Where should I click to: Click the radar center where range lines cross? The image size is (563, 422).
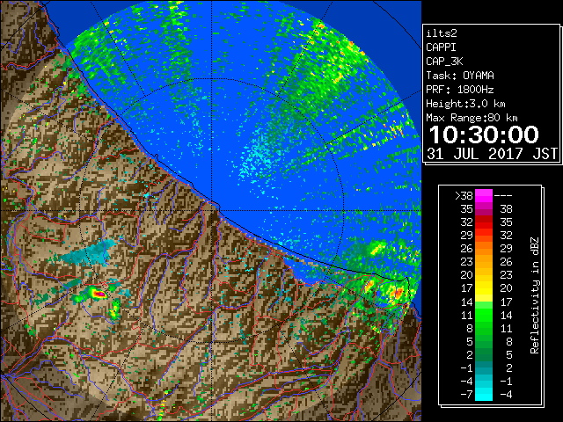coord(211,211)
